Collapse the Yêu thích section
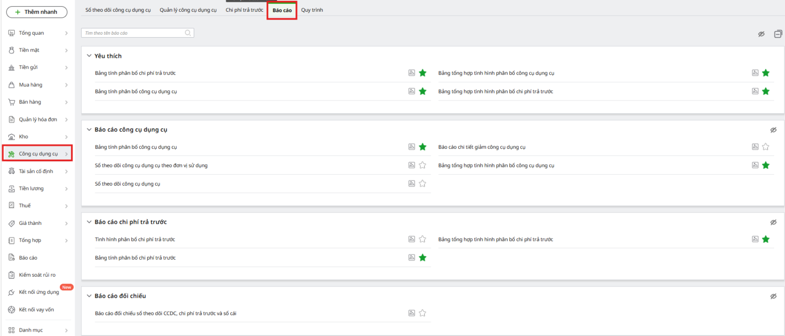Screen dimensions: 785x336 [89, 56]
